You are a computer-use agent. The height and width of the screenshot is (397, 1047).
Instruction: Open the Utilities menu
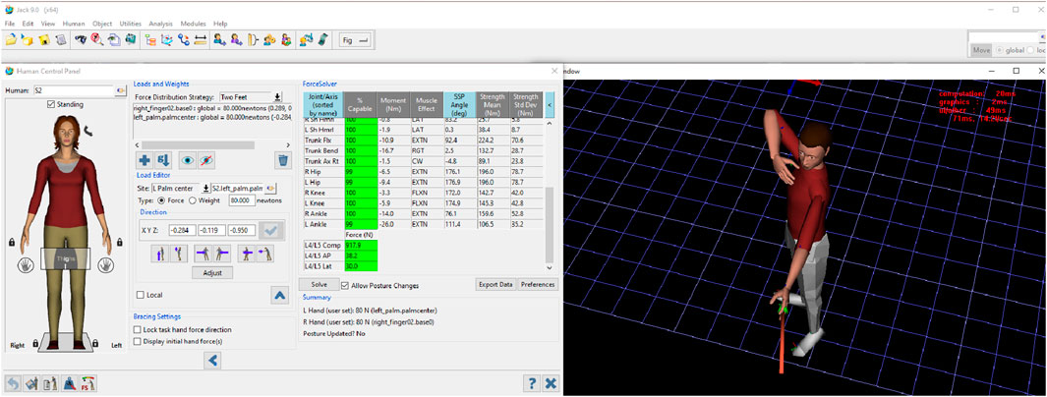click(x=130, y=24)
